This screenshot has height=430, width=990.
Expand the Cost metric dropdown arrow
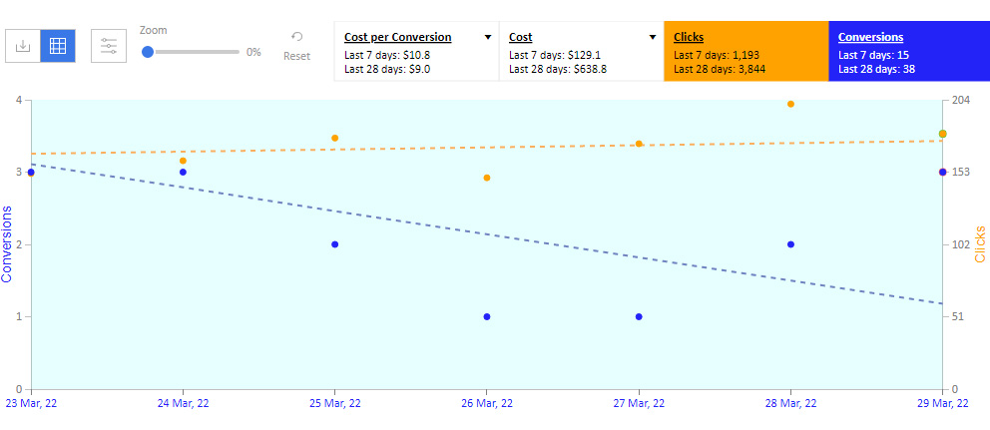(653, 37)
